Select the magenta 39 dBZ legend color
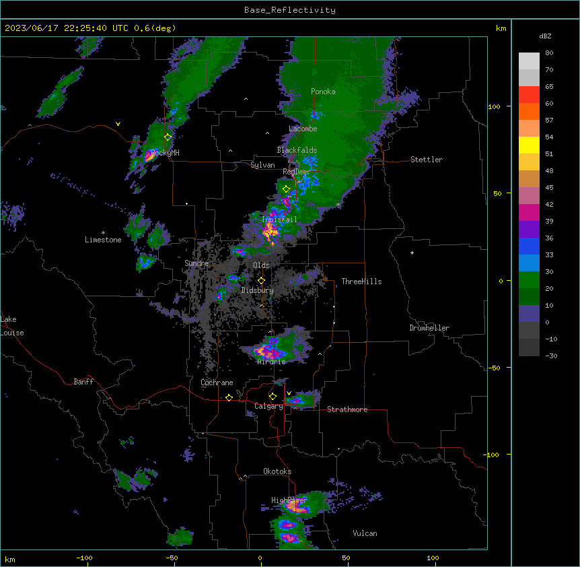The image size is (580, 567). pos(529,212)
